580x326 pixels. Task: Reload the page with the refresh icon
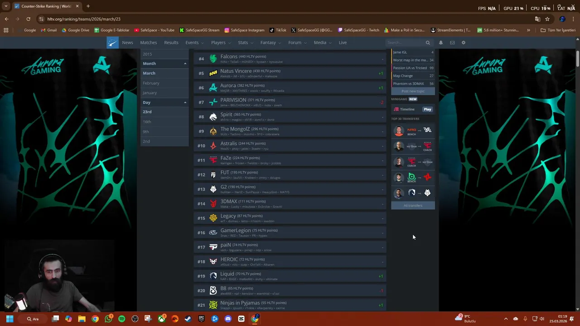(x=28, y=19)
